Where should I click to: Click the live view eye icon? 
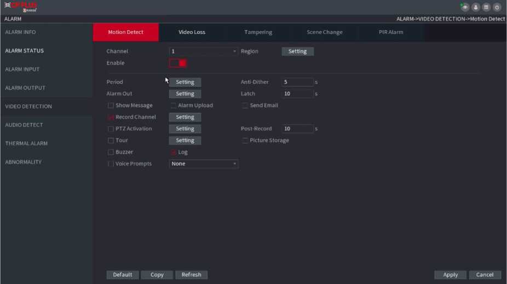465,7
